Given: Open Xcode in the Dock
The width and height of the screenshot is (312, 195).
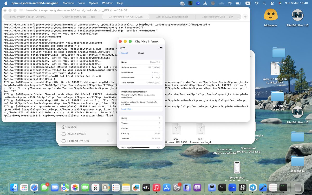Looking at the screenshot, I should click(262, 187).
